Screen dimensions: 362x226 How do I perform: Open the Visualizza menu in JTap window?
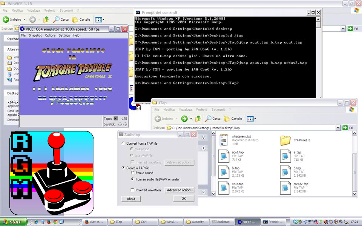click(x=186, y=110)
